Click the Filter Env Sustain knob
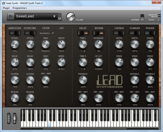The width and height of the screenshot is (163, 132). click(x=30, y=80)
